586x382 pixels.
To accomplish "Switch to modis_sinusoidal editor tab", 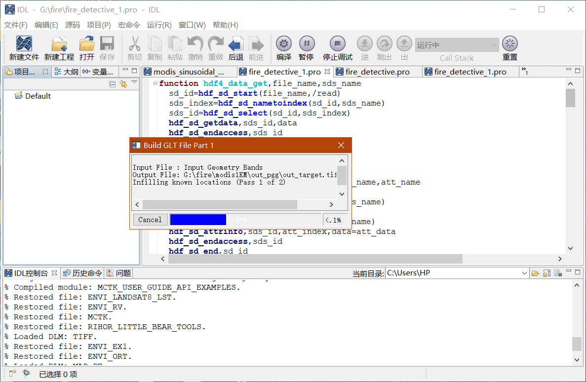I will coord(189,72).
